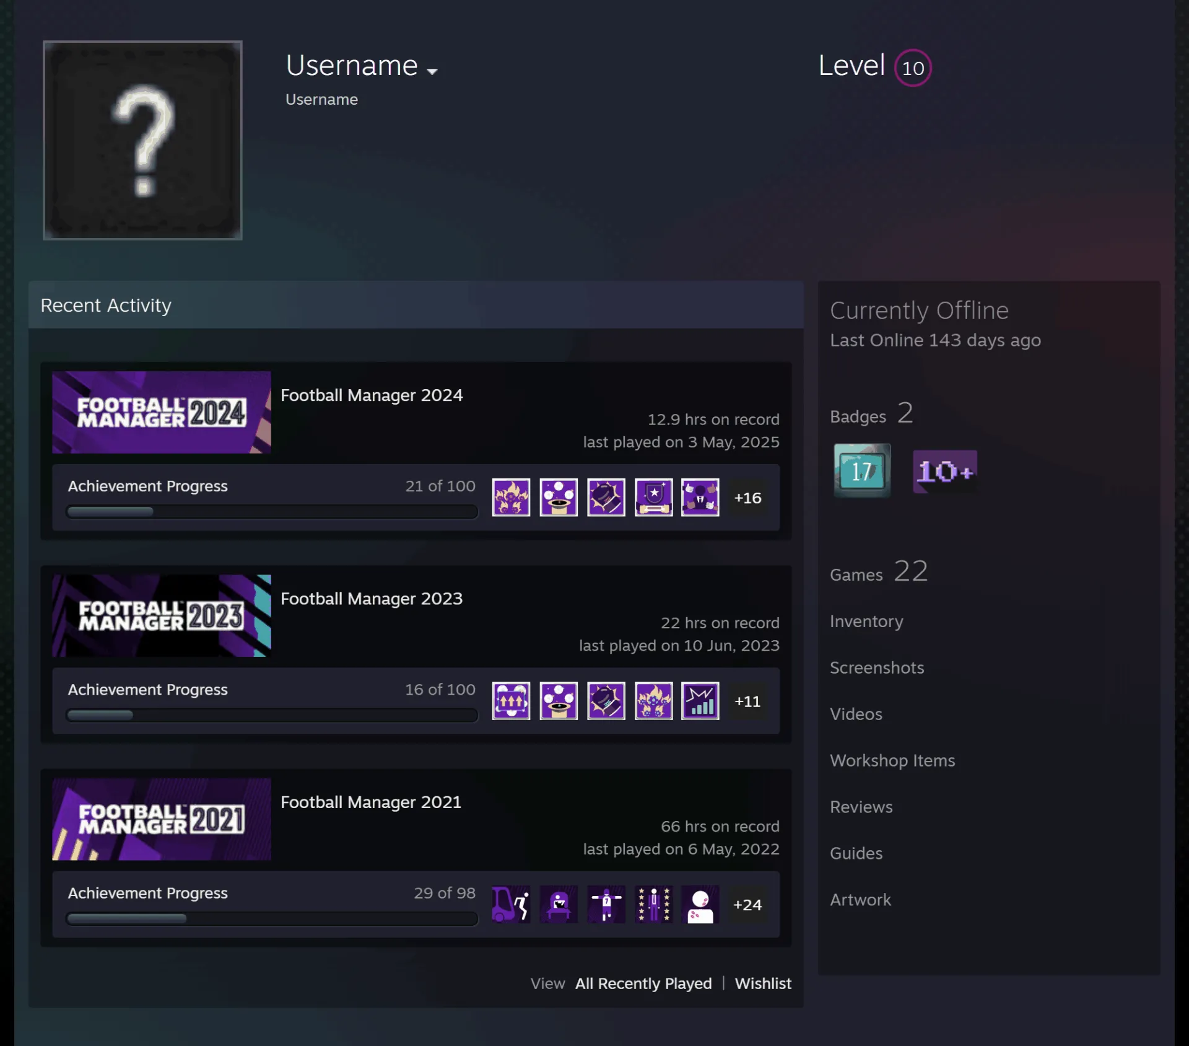Click the juggling balls achievement in Football Manager 2024
The height and width of the screenshot is (1046, 1189).
559,498
